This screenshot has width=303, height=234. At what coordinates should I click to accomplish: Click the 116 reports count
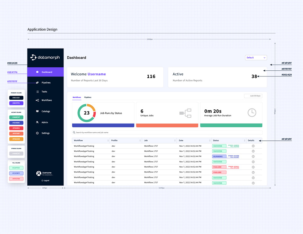(x=151, y=76)
